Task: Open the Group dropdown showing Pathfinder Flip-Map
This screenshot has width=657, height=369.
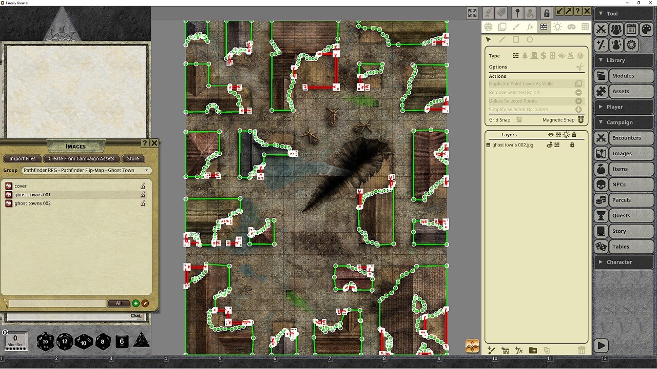Action: (x=86, y=170)
